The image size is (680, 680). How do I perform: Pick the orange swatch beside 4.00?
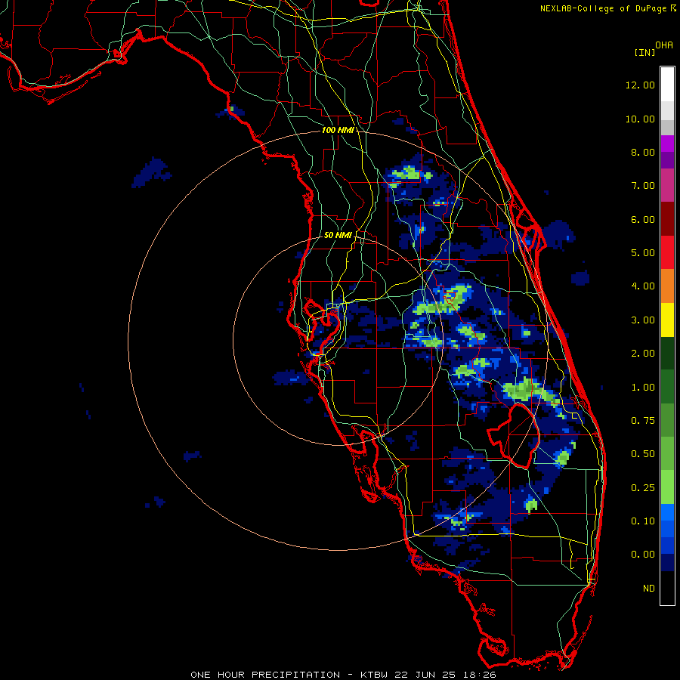[x=667, y=286]
